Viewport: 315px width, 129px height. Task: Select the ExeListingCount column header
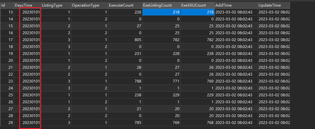(161, 5)
